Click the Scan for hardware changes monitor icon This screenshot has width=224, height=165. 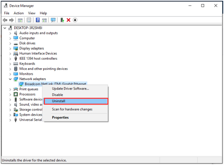tap(53, 20)
